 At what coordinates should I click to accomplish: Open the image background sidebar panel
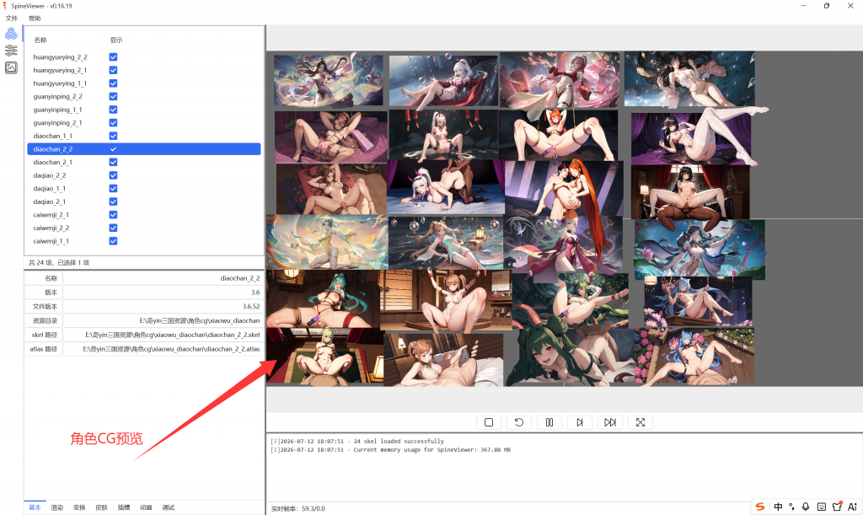11,67
